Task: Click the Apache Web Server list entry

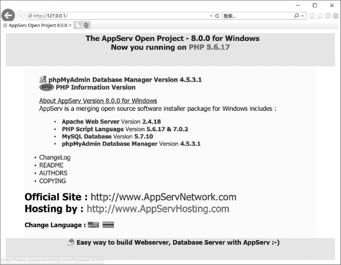Action: (x=111, y=122)
